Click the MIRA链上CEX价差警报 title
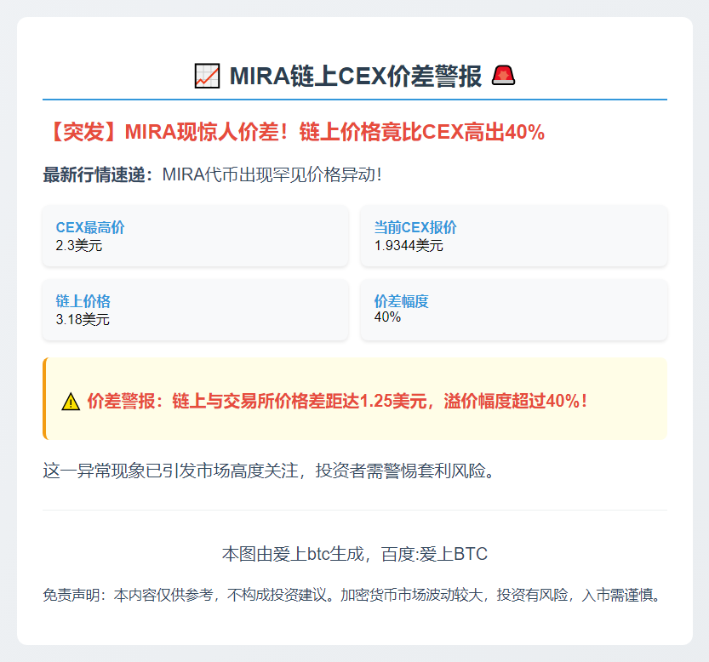Screen dimensions: 709x662 (x=354, y=74)
